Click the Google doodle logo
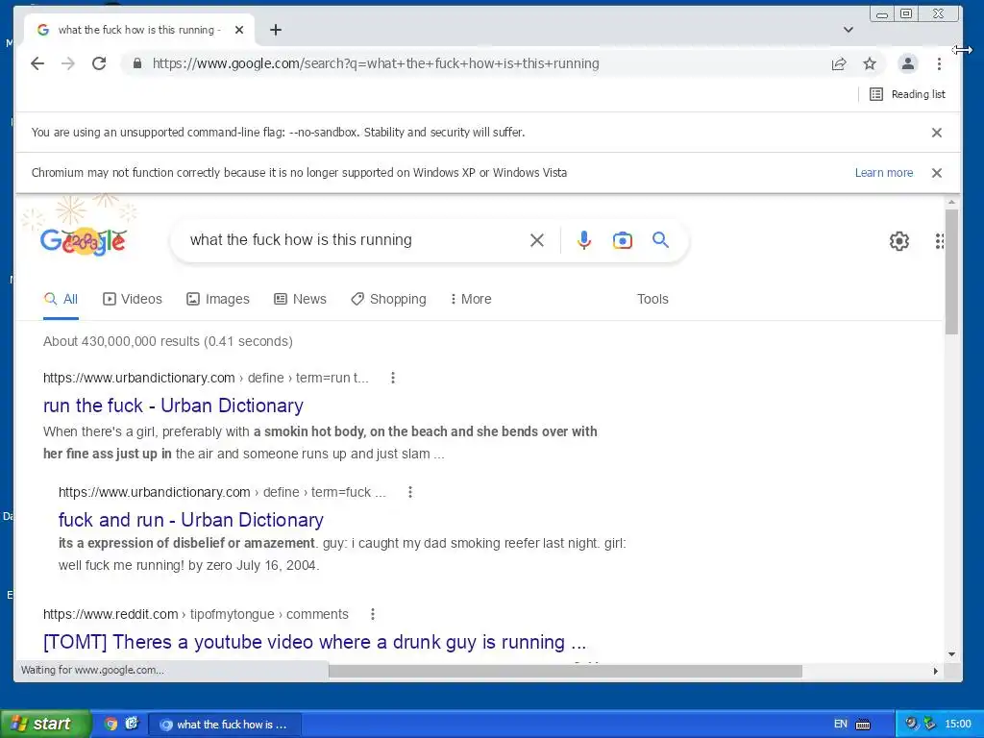Image resolution: width=984 pixels, height=738 pixels. tap(83, 239)
